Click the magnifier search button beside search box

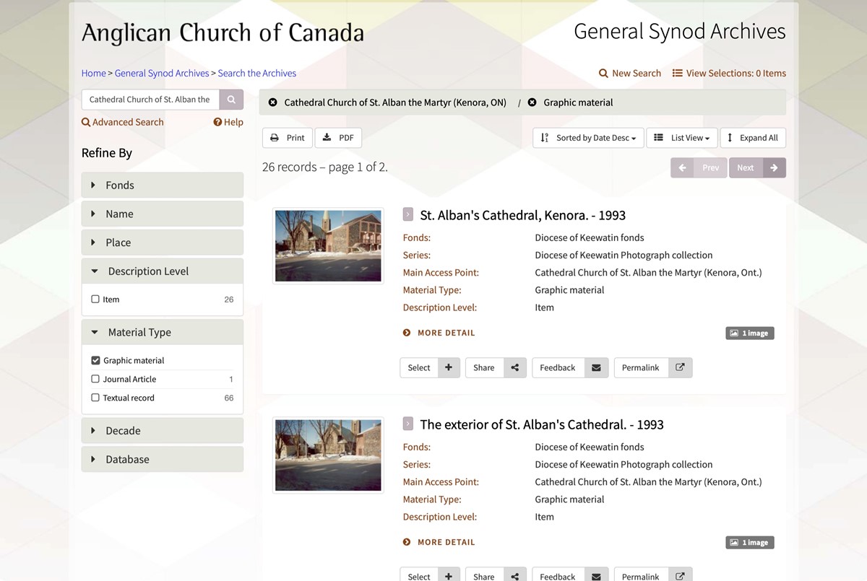(x=231, y=100)
